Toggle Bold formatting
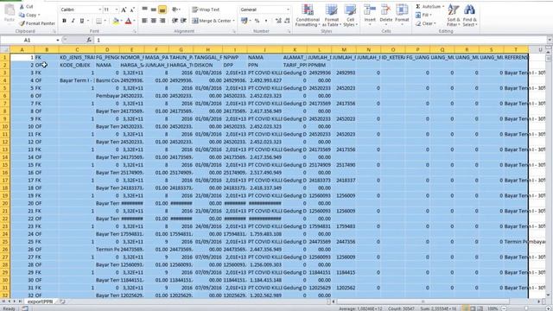Viewport: 553px width, 311px height. pyautogui.click(x=64, y=21)
